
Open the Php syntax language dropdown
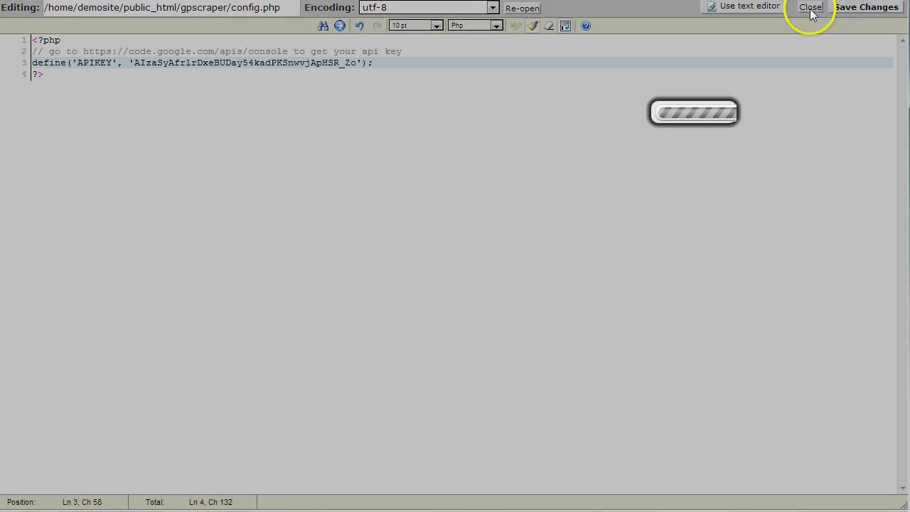[476, 26]
